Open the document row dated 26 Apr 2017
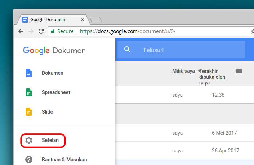Screen dimensions: 254x165 pos(185,151)
